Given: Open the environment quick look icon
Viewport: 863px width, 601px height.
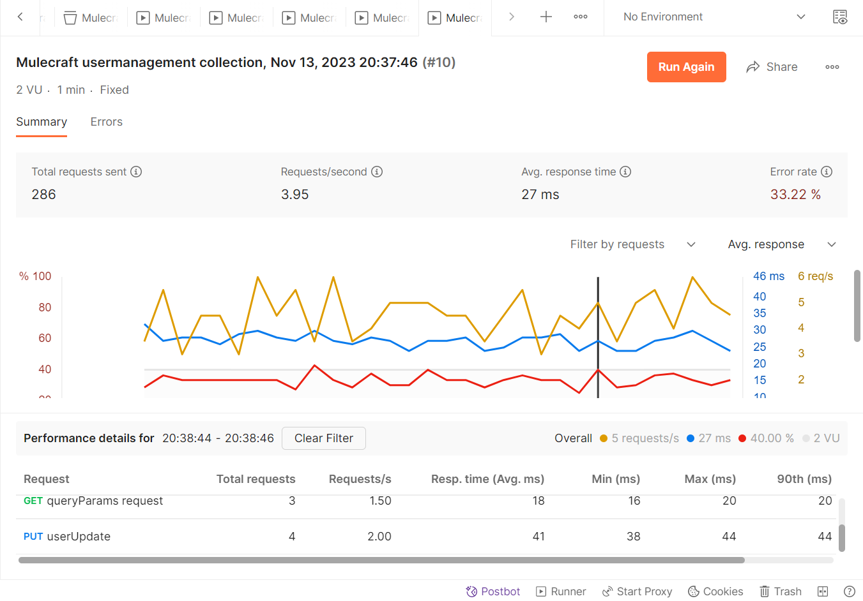Looking at the screenshot, I should (x=840, y=17).
